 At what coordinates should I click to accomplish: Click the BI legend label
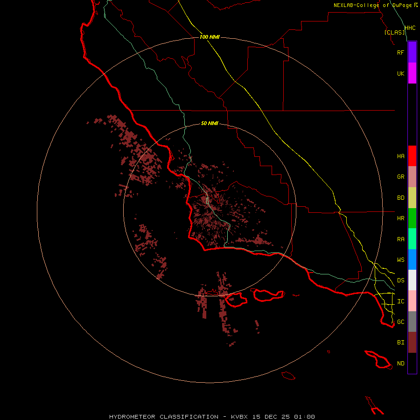[x=401, y=343]
